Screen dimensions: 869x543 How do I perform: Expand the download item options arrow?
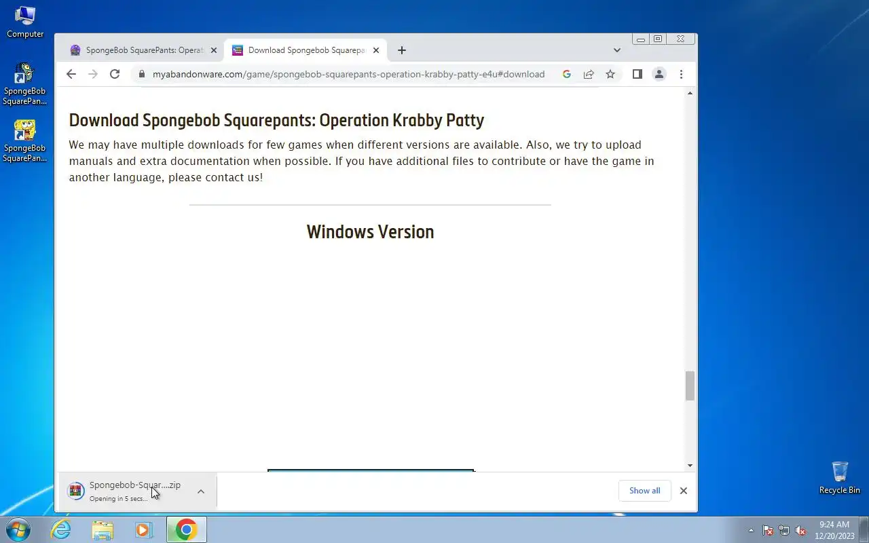(201, 491)
